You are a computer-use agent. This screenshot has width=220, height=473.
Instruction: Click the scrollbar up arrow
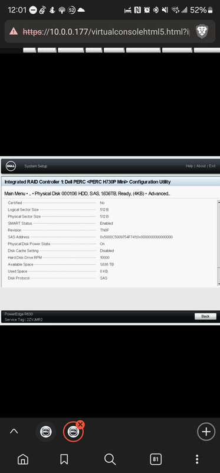click(x=219, y=202)
